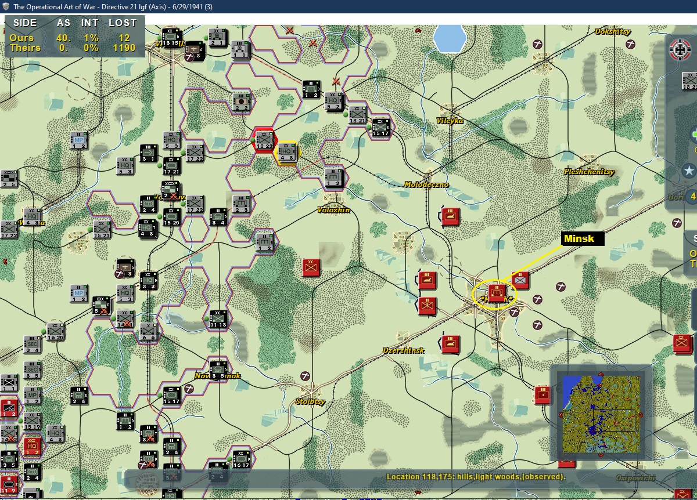The width and height of the screenshot is (697, 500).
Task: Click the Dokshitsy city label
Action: 613,31
